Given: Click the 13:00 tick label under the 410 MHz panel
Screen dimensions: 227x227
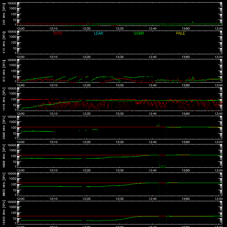Looking at the screenshot, I should 218,57.
